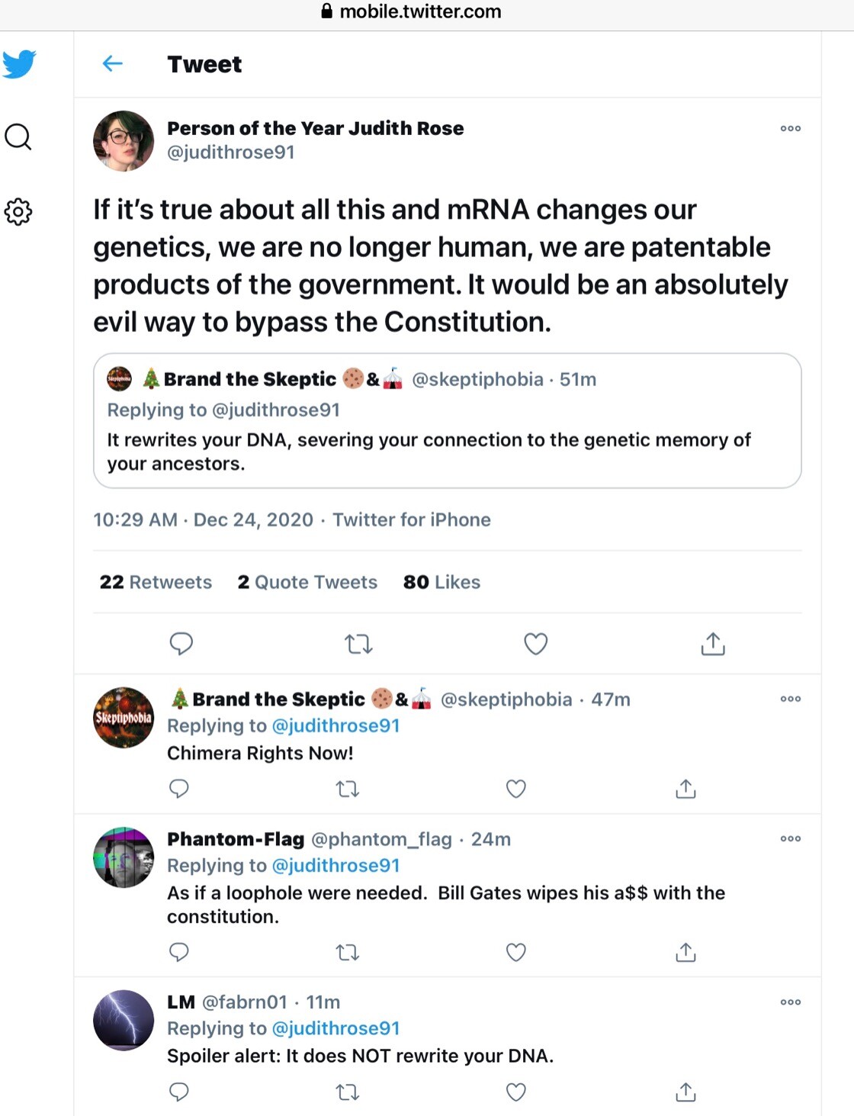Like LM's 'Spoiler alert' reply
Image resolution: width=854 pixels, height=1116 pixels.
coord(516,1092)
